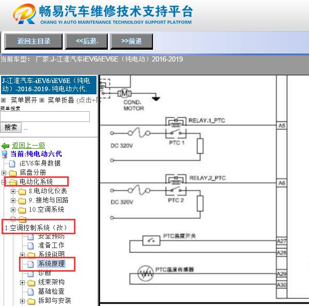Screen dimensions: 309x306
Task: Click the 搜索 button
Action: click(11, 127)
